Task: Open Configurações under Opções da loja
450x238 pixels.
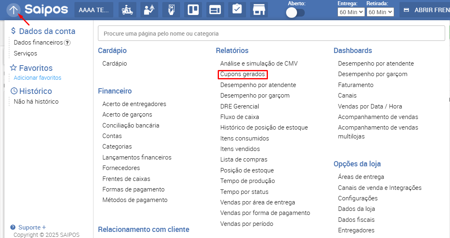Action: click(358, 198)
